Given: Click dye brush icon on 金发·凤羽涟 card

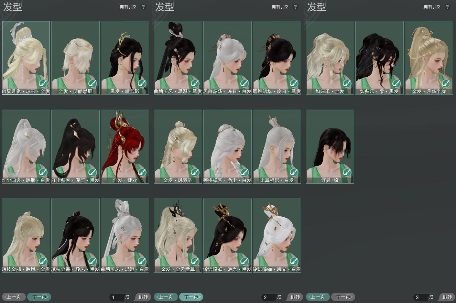Looking at the screenshot, I should tap(195, 172).
